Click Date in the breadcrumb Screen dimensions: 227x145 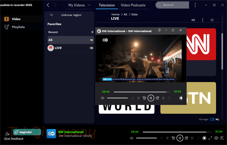[x=134, y=14]
